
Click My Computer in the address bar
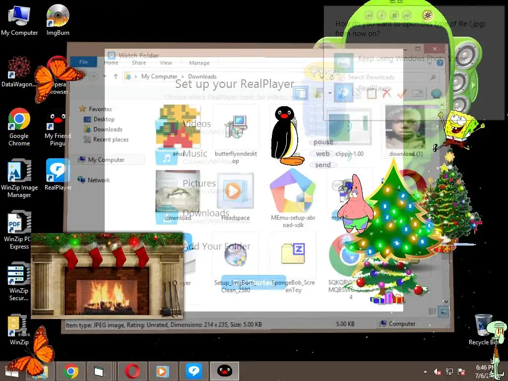tap(159, 76)
